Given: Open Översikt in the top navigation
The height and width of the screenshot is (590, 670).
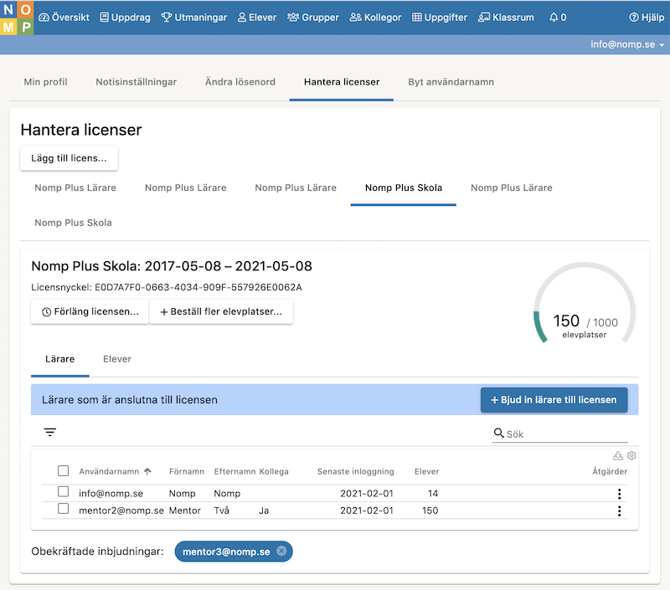Looking at the screenshot, I should (x=64, y=18).
